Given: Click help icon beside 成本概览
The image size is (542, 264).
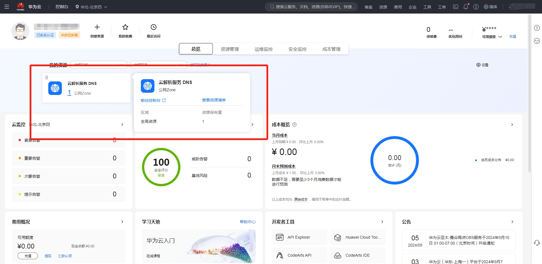Looking at the screenshot, I should 294,125.
